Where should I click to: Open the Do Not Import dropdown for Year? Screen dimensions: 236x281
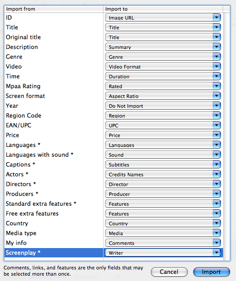click(x=163, y=106)
